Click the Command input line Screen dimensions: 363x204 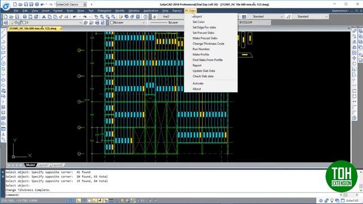171,195
